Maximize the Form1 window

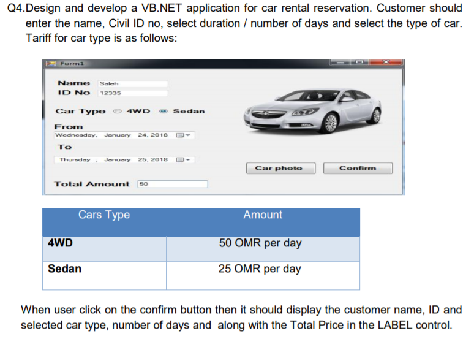(x=359, y=62)
